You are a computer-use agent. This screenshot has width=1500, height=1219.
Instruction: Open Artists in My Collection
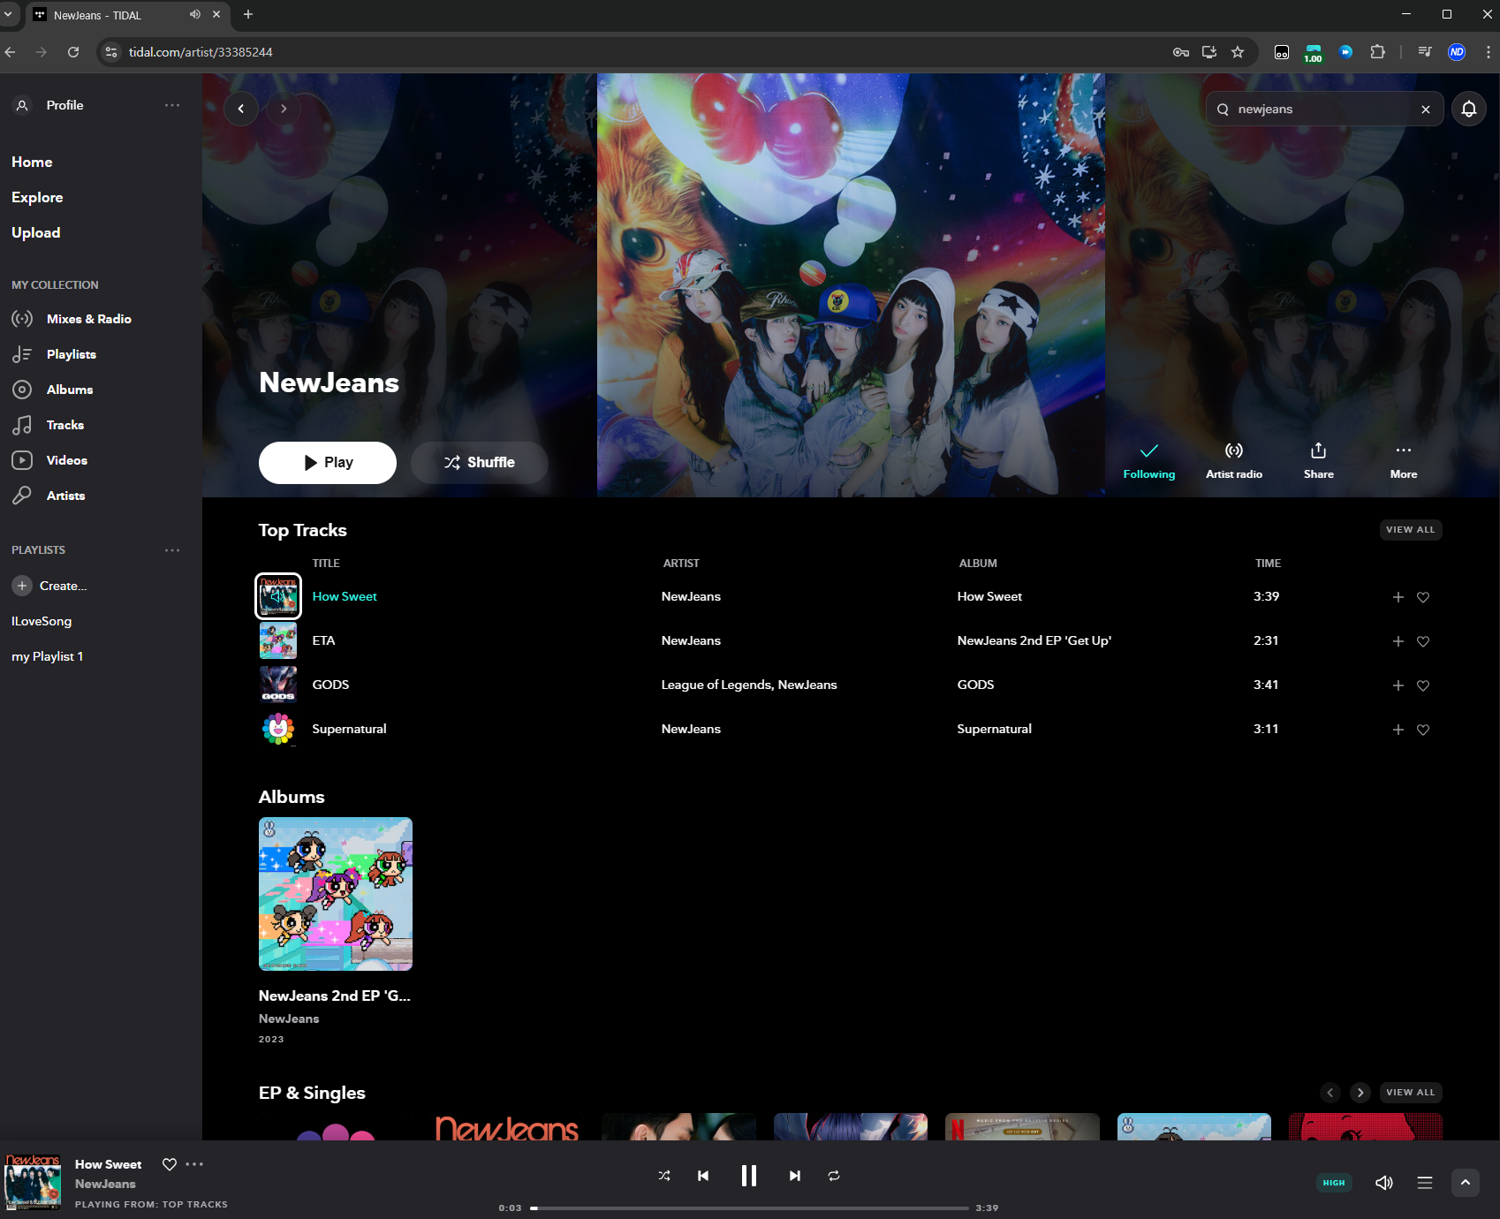[x=65, y=496]
